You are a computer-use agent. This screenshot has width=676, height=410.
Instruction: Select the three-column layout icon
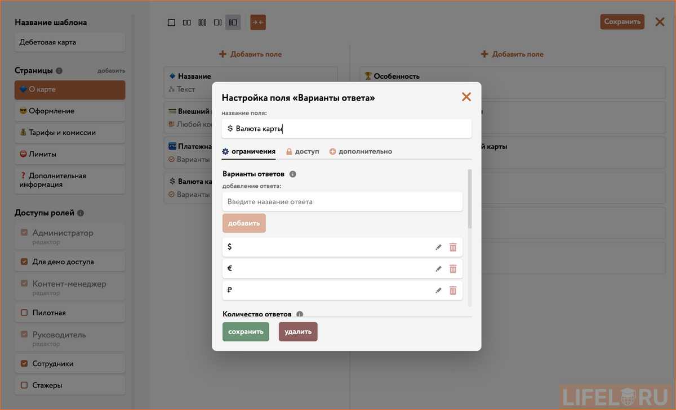(202, 22)
